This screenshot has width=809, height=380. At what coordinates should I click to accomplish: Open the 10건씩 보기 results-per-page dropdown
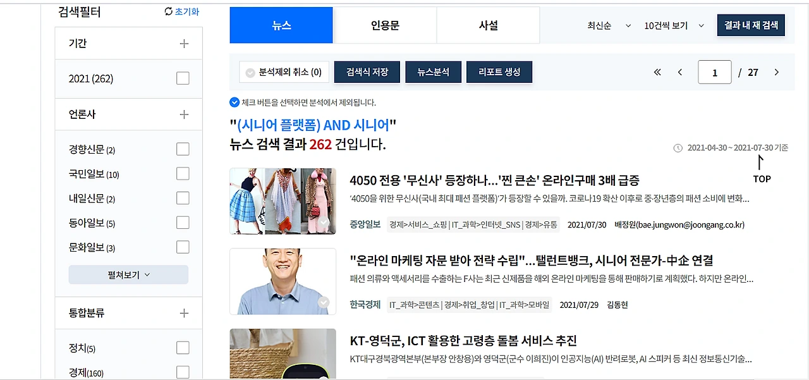click(674, 26)
